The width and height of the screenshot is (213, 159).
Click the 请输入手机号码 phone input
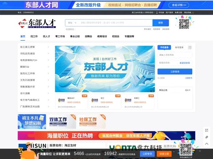coord(175,55)
